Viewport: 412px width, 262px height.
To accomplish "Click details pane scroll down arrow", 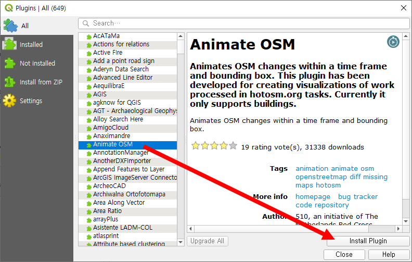I will [x=406, y=221].
